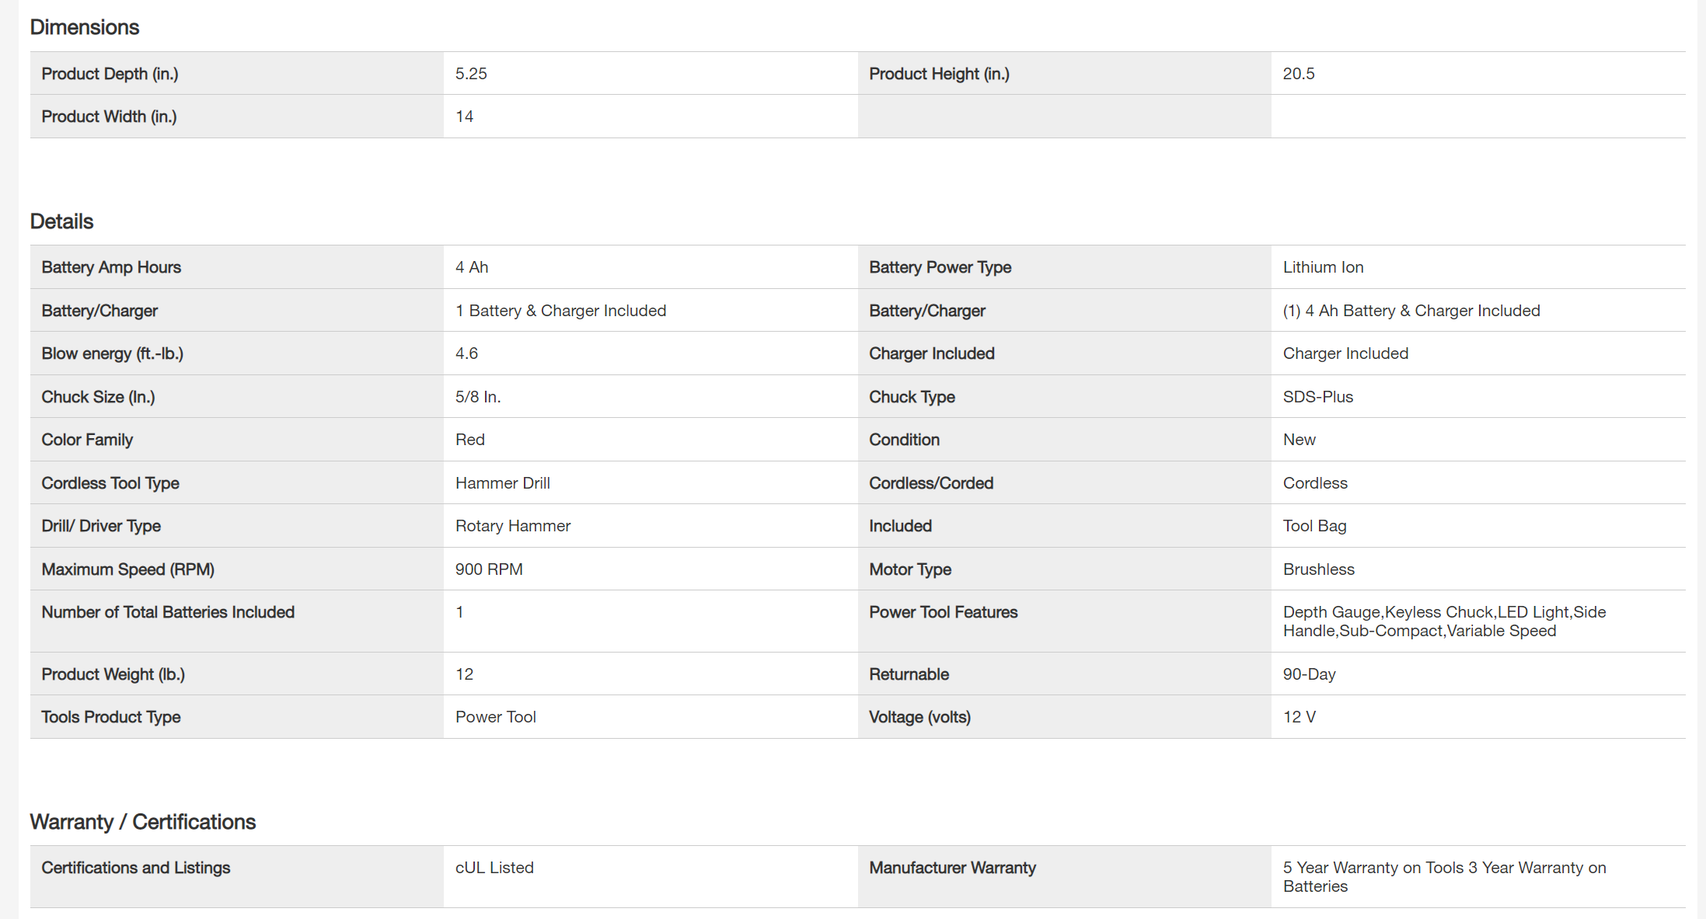The image size is (1706, 919).
Task: Click the Dimensions section heading
Action: click(x=84, y=27)
